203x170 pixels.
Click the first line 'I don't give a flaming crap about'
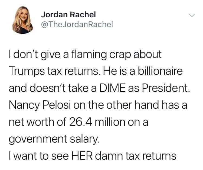tap(85, 55)
